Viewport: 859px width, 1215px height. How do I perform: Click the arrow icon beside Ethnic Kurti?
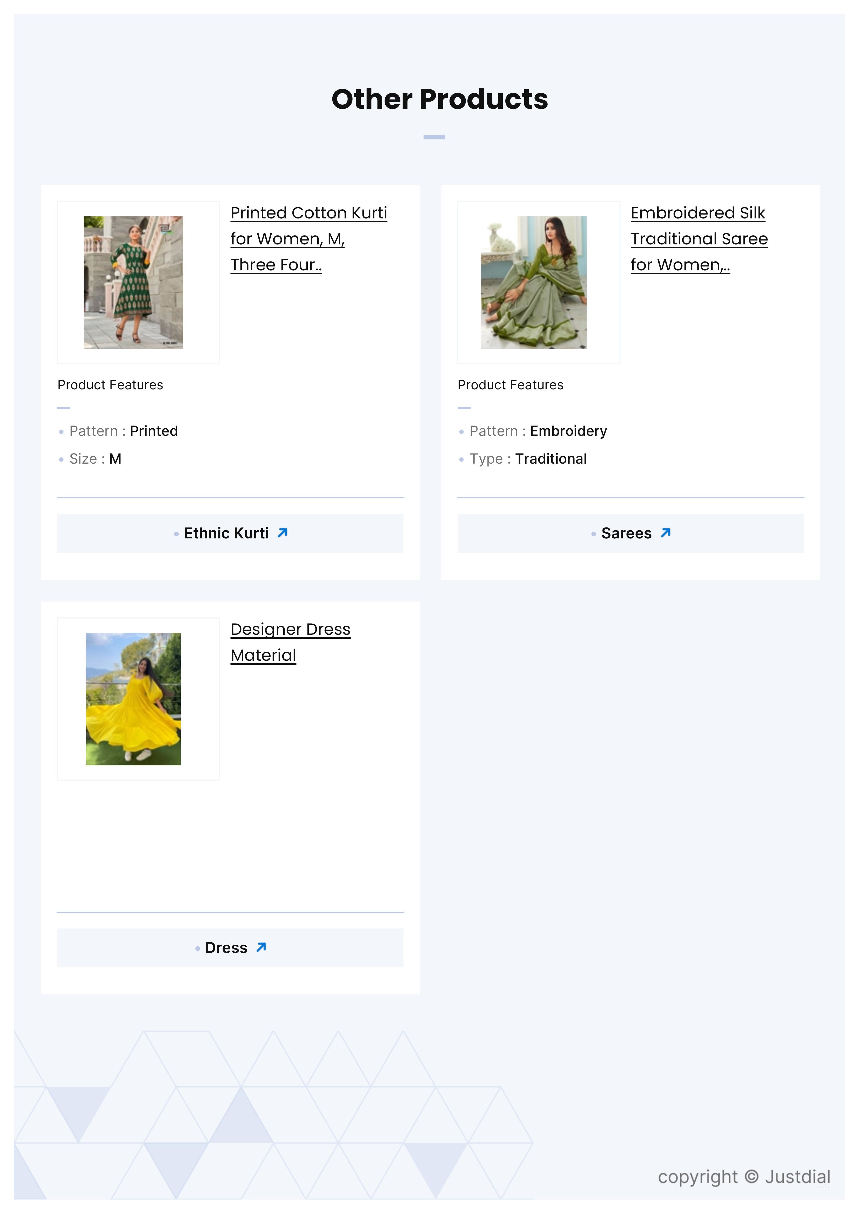[x=283, y=532]
